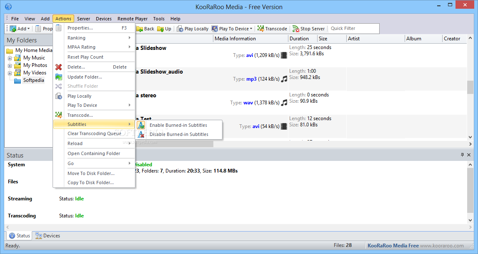
Task: Close the Status panel with X icon
Action: click(x=469, y=155)
